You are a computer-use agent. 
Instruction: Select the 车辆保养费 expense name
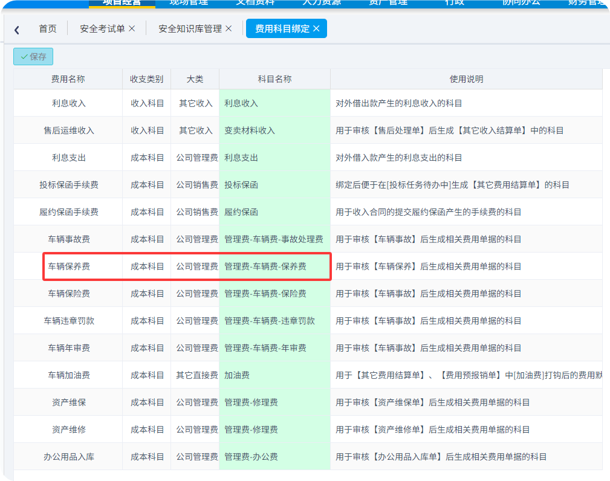pos(69,266)
